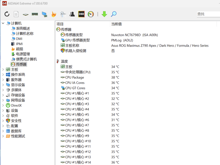Expand the 显示设备 tree node
220x165 pixels.
click(3, 85)
